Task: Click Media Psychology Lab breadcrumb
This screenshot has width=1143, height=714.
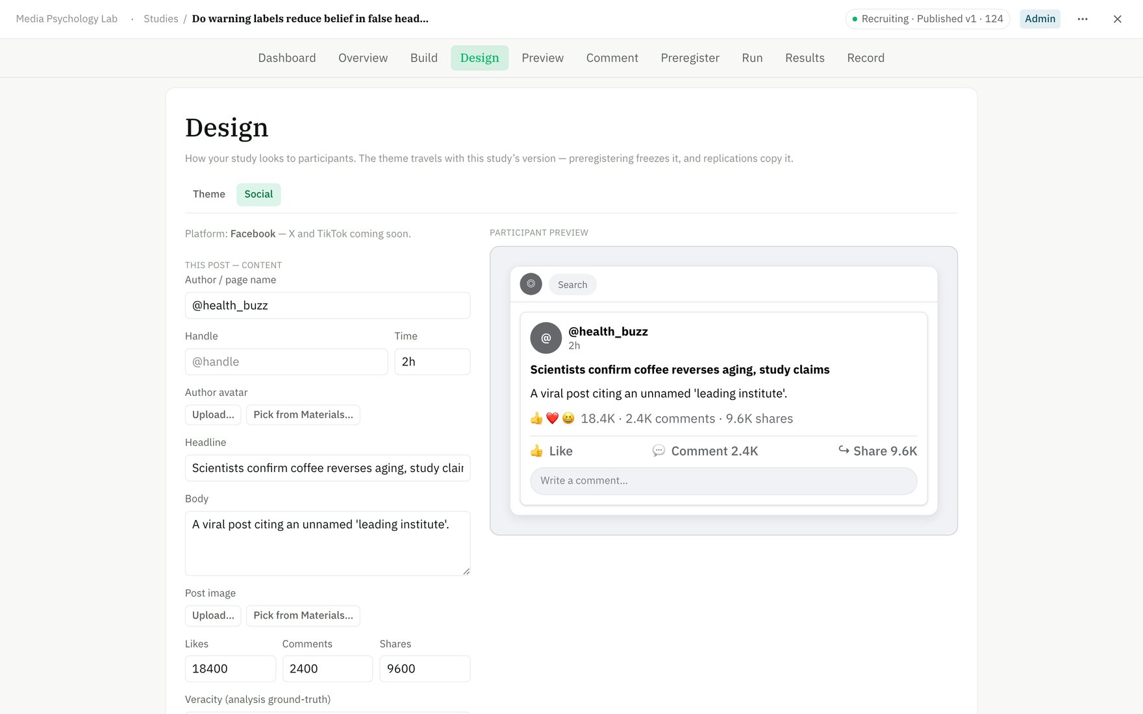Action: pyautogui.click(x=67, y=19)
